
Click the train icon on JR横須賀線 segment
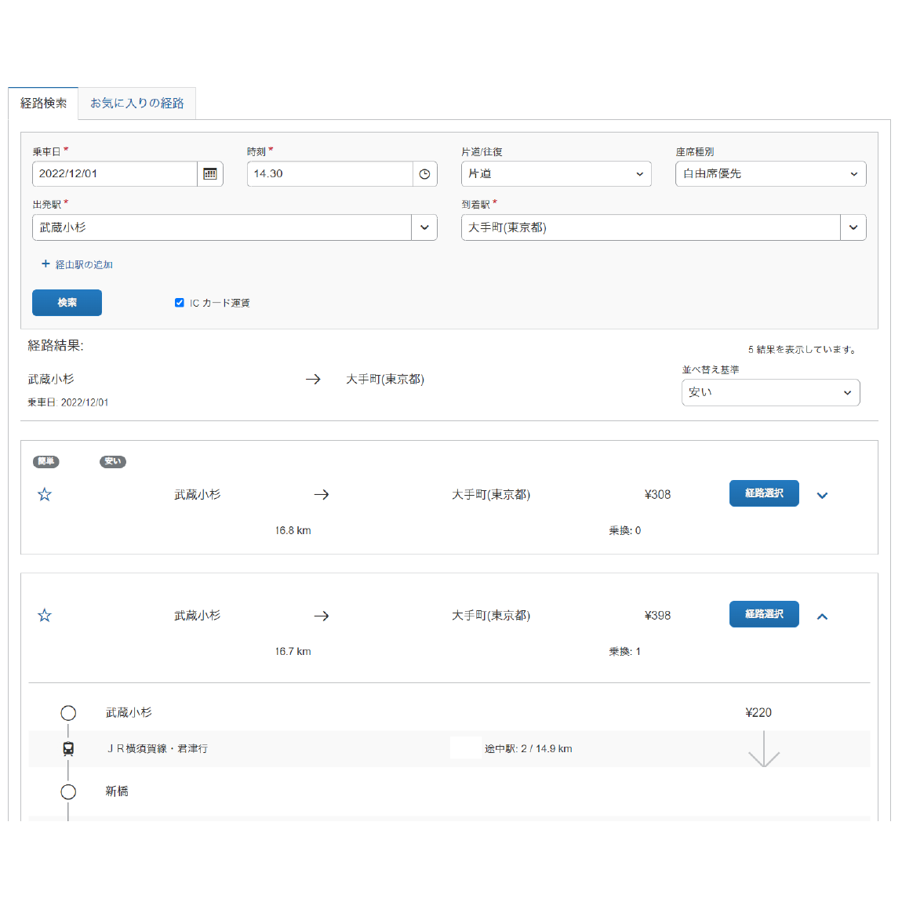click(x=68, y=749)
